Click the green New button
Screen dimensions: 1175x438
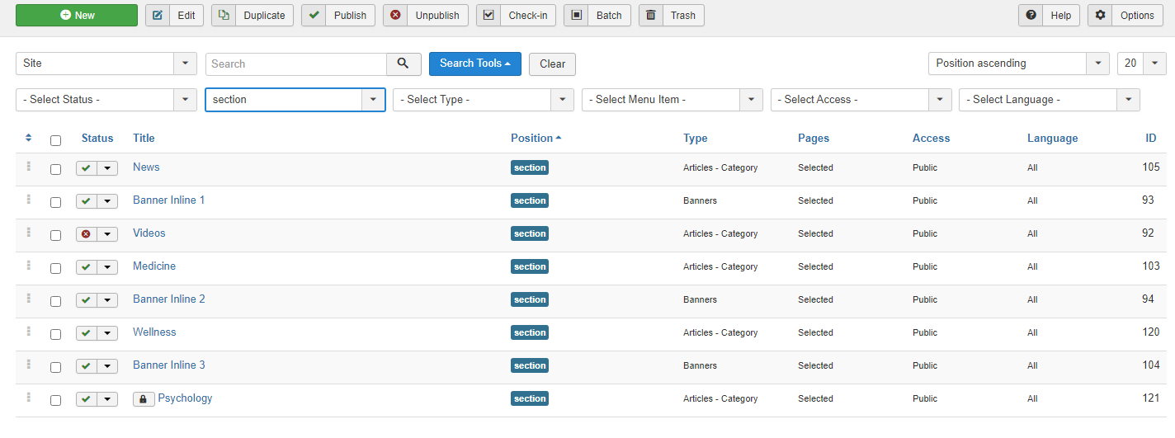point(77,16)
